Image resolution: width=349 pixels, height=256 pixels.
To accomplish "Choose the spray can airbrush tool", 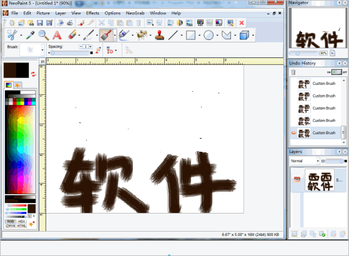I will pos(124,35).
